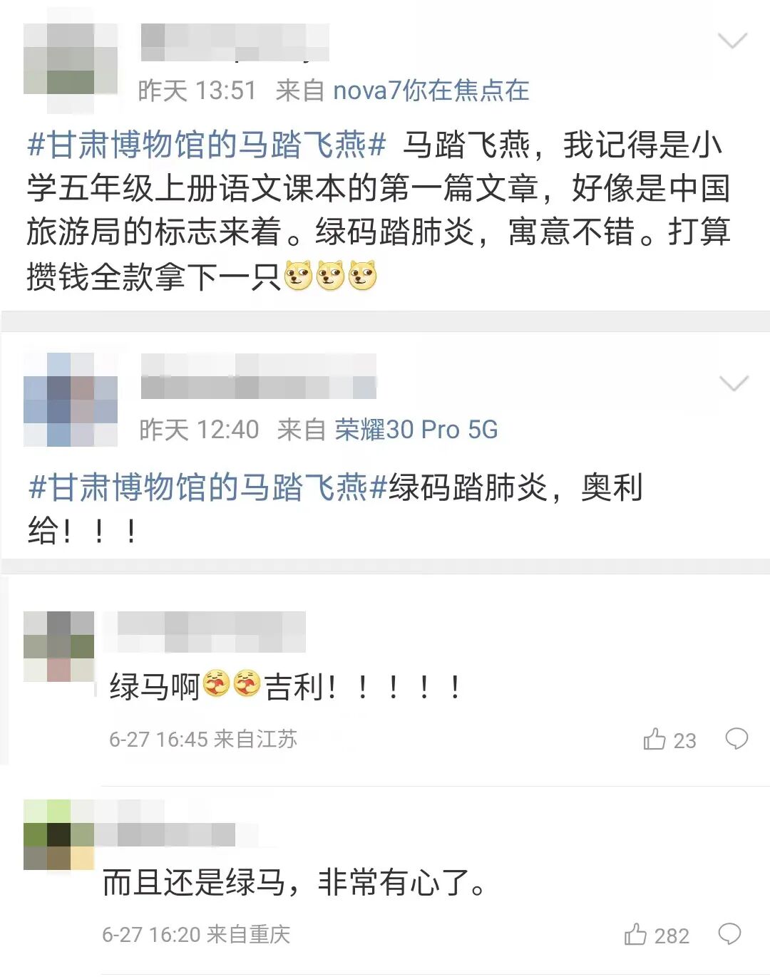
Task: Open hashtag 甘肃博物馆的马踏飞燕 in second post
Action: [x=207, y=488]
